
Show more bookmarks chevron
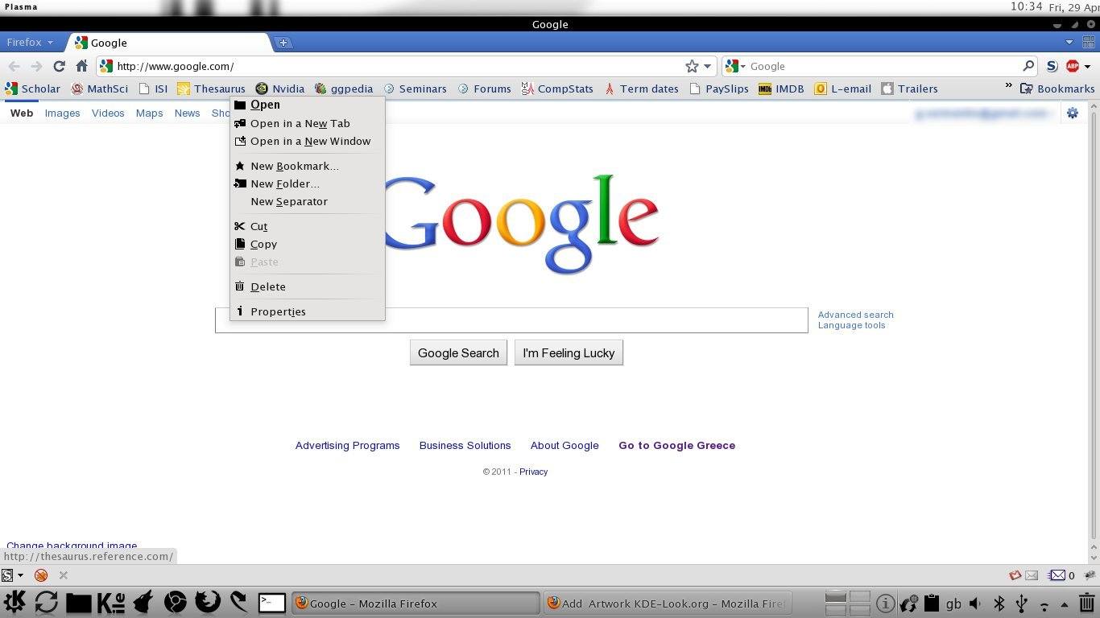point(1008,86)
